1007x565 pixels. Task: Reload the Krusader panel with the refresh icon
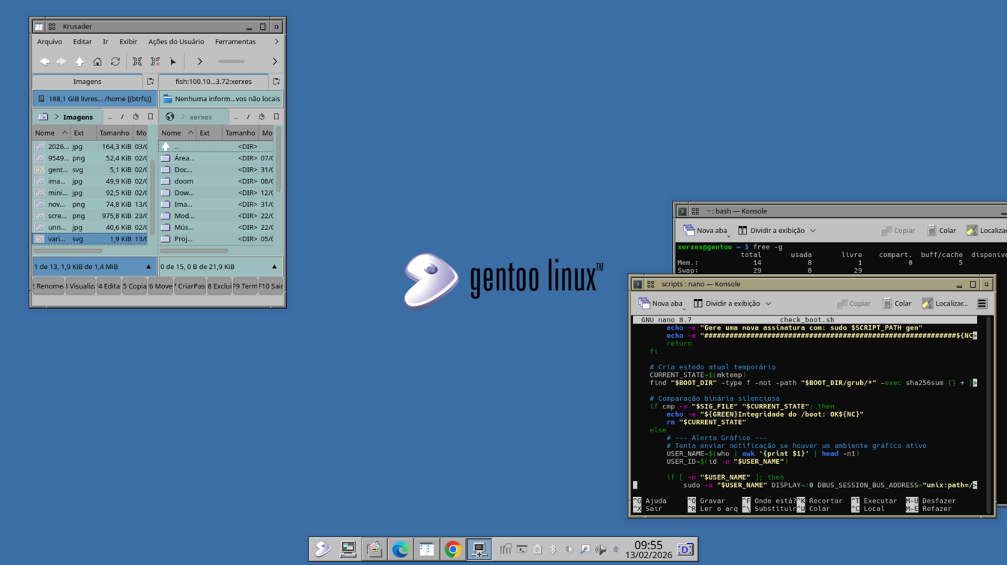coord(115,61)
